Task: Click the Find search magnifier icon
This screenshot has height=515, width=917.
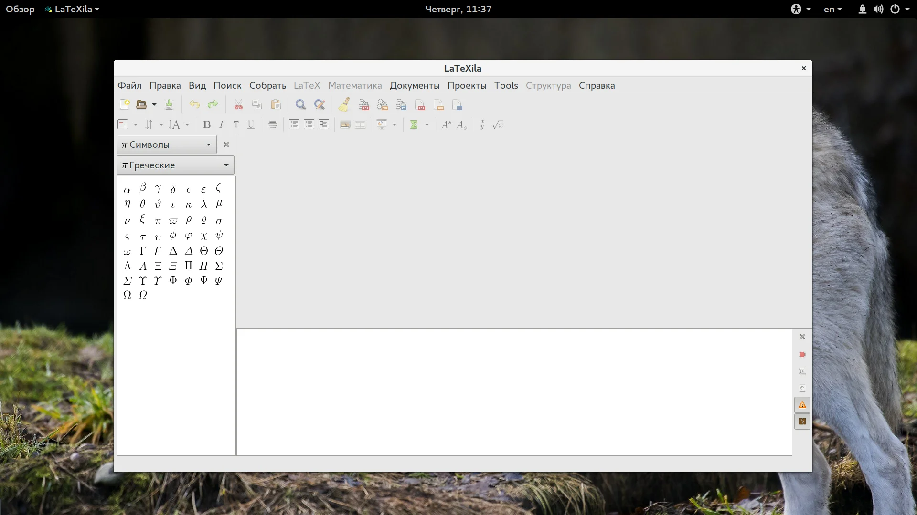Action: click(300, 105)
